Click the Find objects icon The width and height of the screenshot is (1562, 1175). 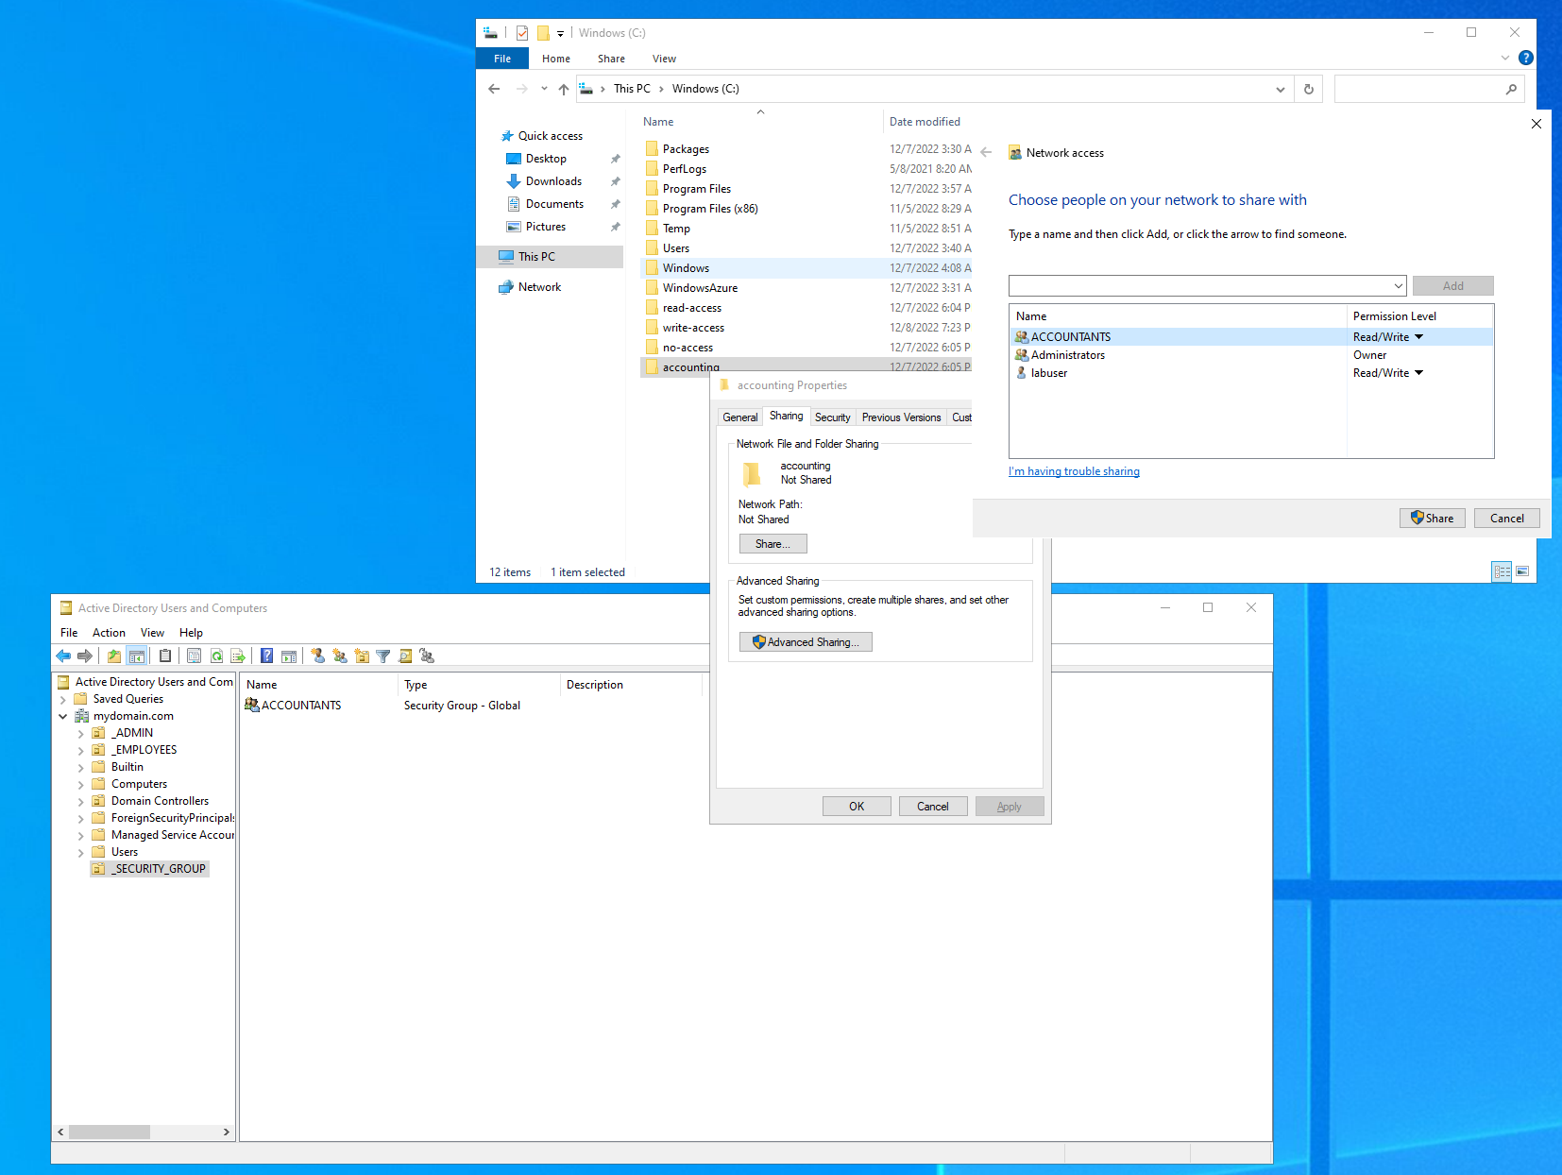coord(405,656)
